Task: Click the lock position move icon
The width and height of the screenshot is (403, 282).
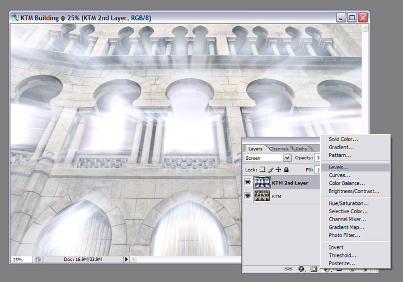Action: pyautogui.click(x=279, y=169)
